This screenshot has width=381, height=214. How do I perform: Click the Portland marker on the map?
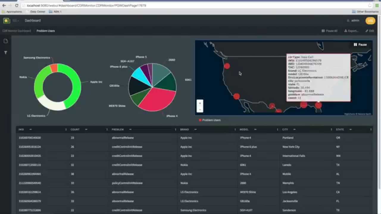point(227,66)
